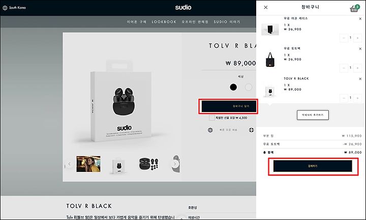Decrease quantity of the tote bag
The height and width of the screenshot is (220, 366).
(x=344, y=68)
